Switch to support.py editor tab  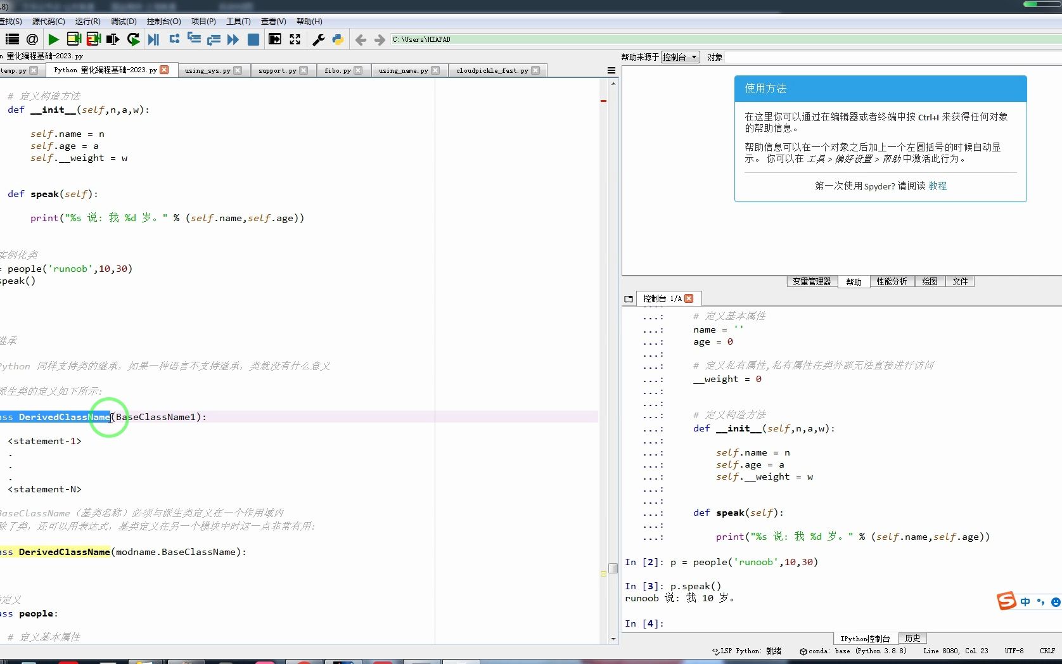click(x=277, y=70)
